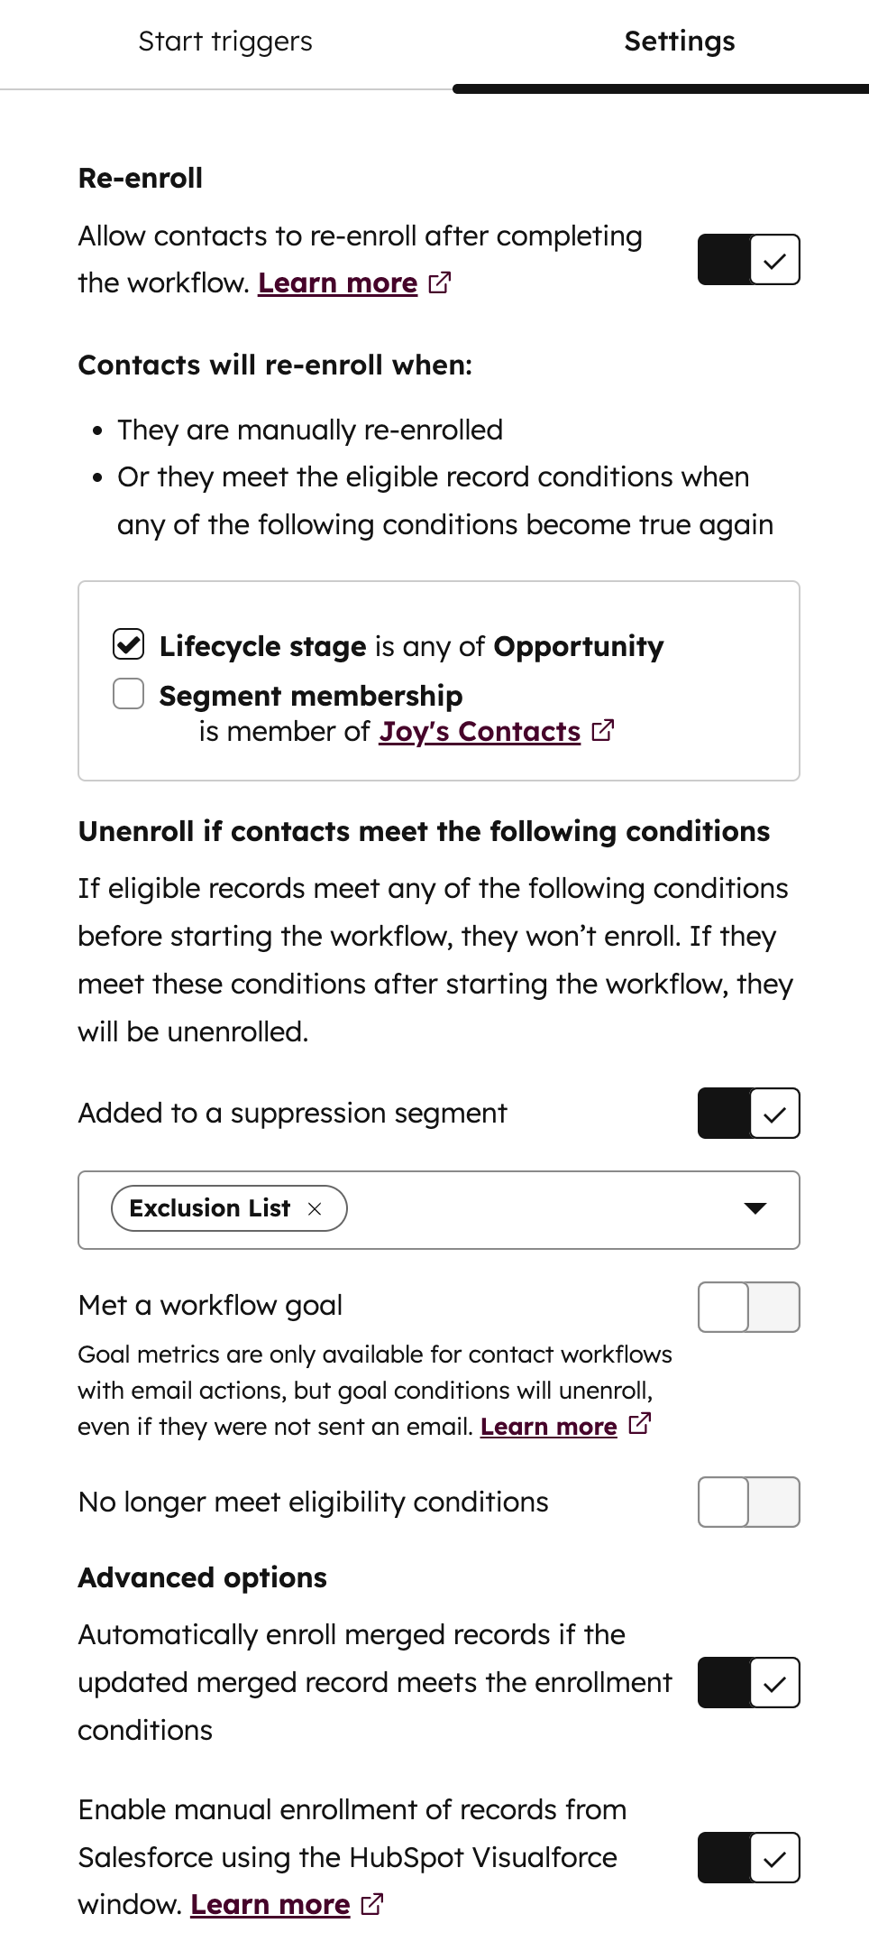The image size is (869, 1951).
Task: Enable the Met a workflow goal toggle
Action: (748, 1307)
